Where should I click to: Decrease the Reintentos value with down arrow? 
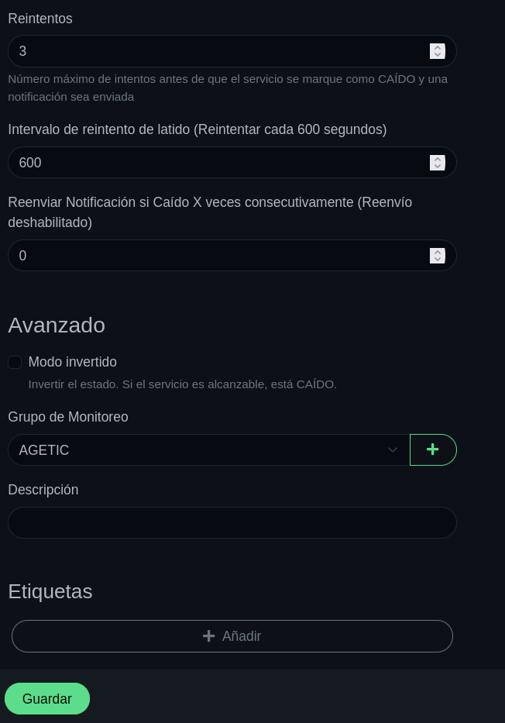438,55
